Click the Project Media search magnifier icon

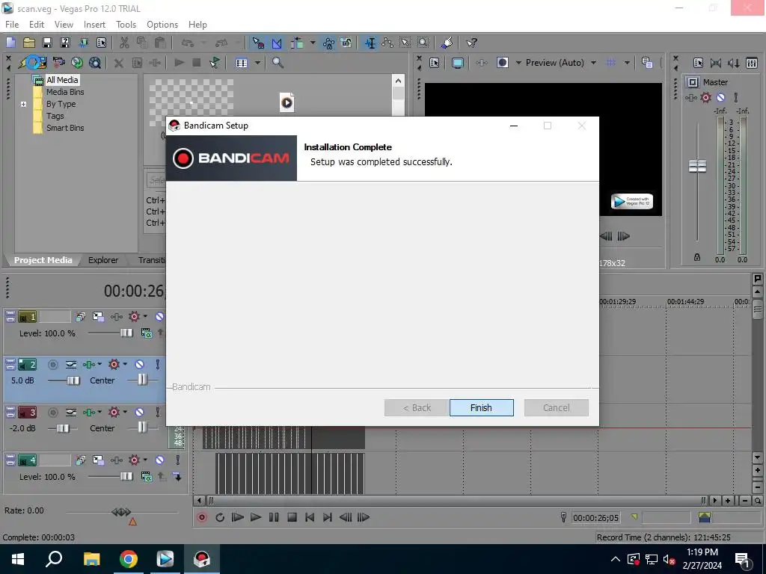[278, 63]
